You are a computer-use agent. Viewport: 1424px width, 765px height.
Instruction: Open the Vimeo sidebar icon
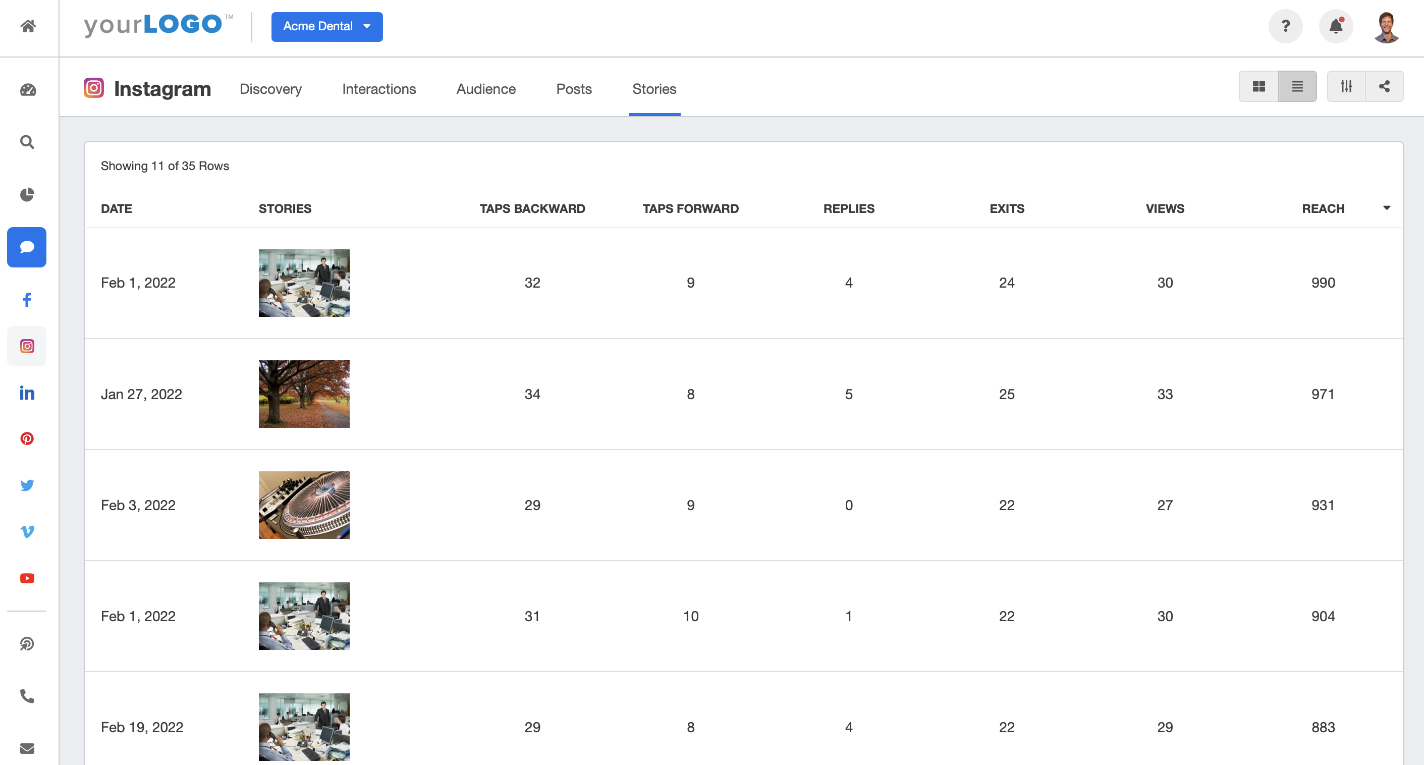tap(27, 532)
